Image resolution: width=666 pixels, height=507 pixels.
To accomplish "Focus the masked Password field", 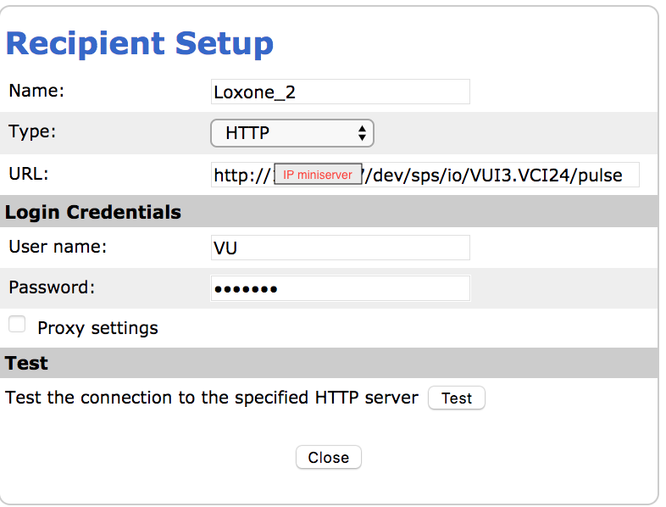I will [x=340, y=288].
